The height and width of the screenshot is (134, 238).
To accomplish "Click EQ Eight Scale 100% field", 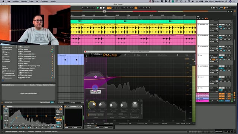I will point(59,123).
